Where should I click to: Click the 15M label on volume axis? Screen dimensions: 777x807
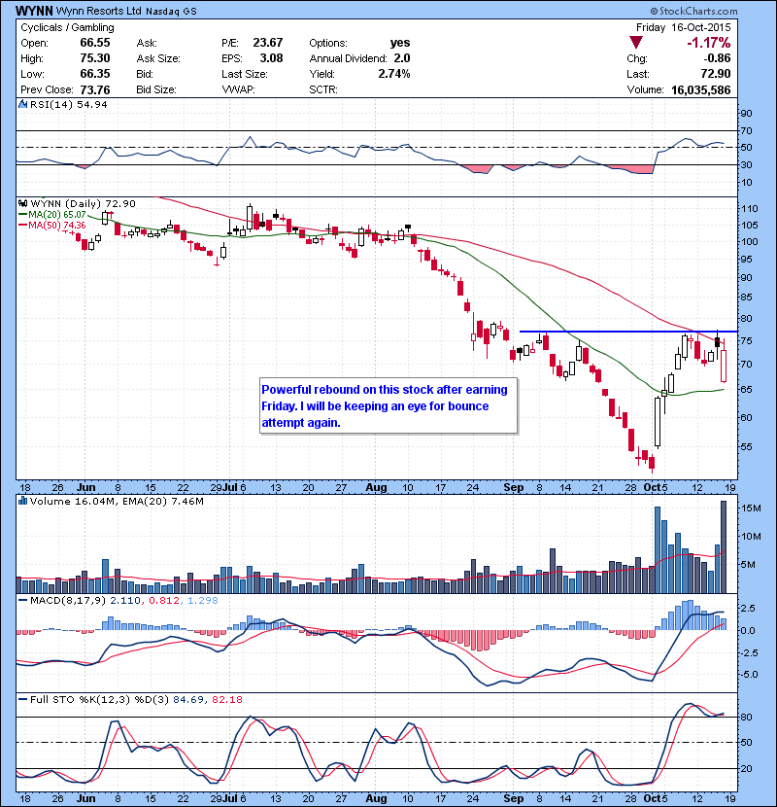[x=751, y=508]
